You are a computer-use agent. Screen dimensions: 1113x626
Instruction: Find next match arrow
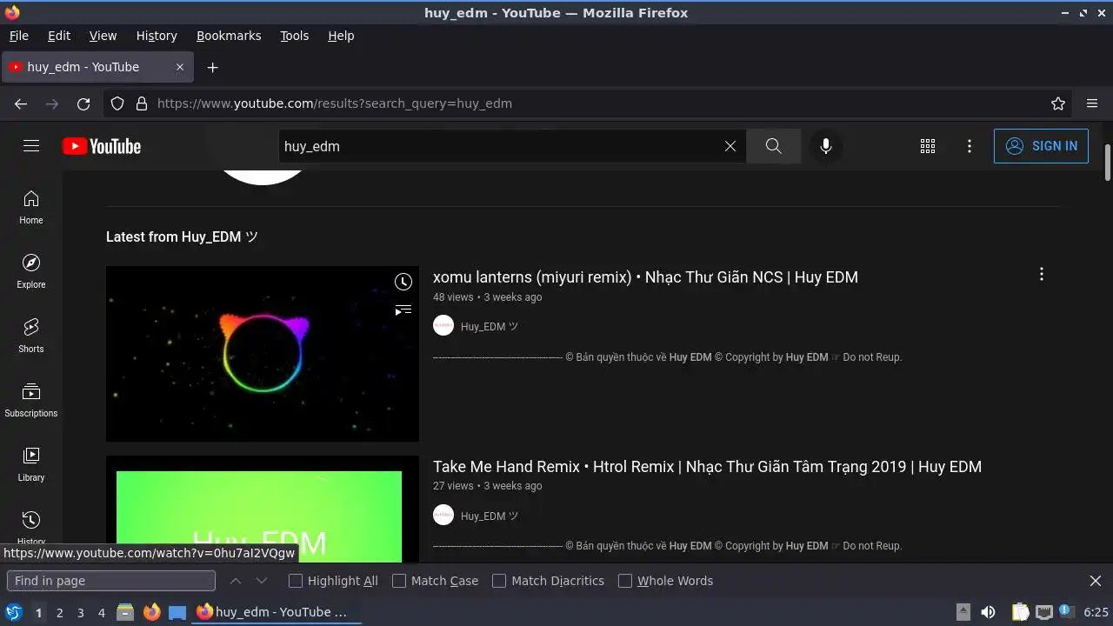pyautogui.click(x=262, y=581)
